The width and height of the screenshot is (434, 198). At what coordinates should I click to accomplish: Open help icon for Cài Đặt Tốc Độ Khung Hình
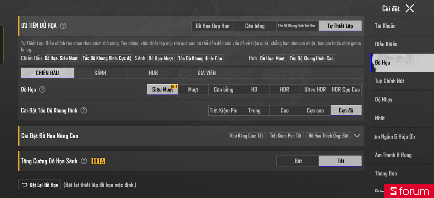coord(84,111)
